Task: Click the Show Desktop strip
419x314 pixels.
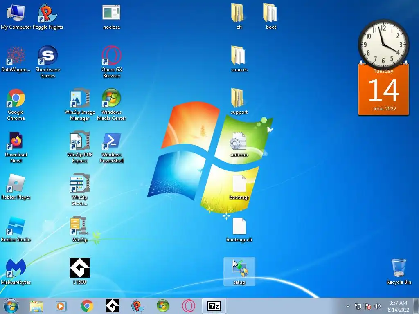Action: (x=416, y=306)
